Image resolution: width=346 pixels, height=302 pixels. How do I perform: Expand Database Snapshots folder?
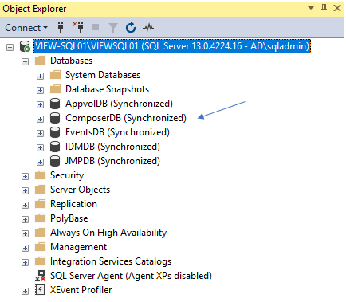pyautogui.click(x=40, y=91)
